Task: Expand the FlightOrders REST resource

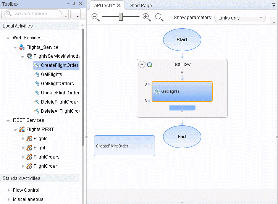Action: pos(23,157)
